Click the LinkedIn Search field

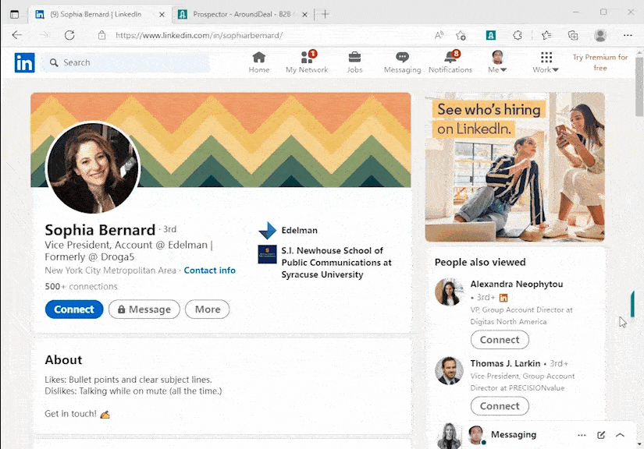point(127,62)
